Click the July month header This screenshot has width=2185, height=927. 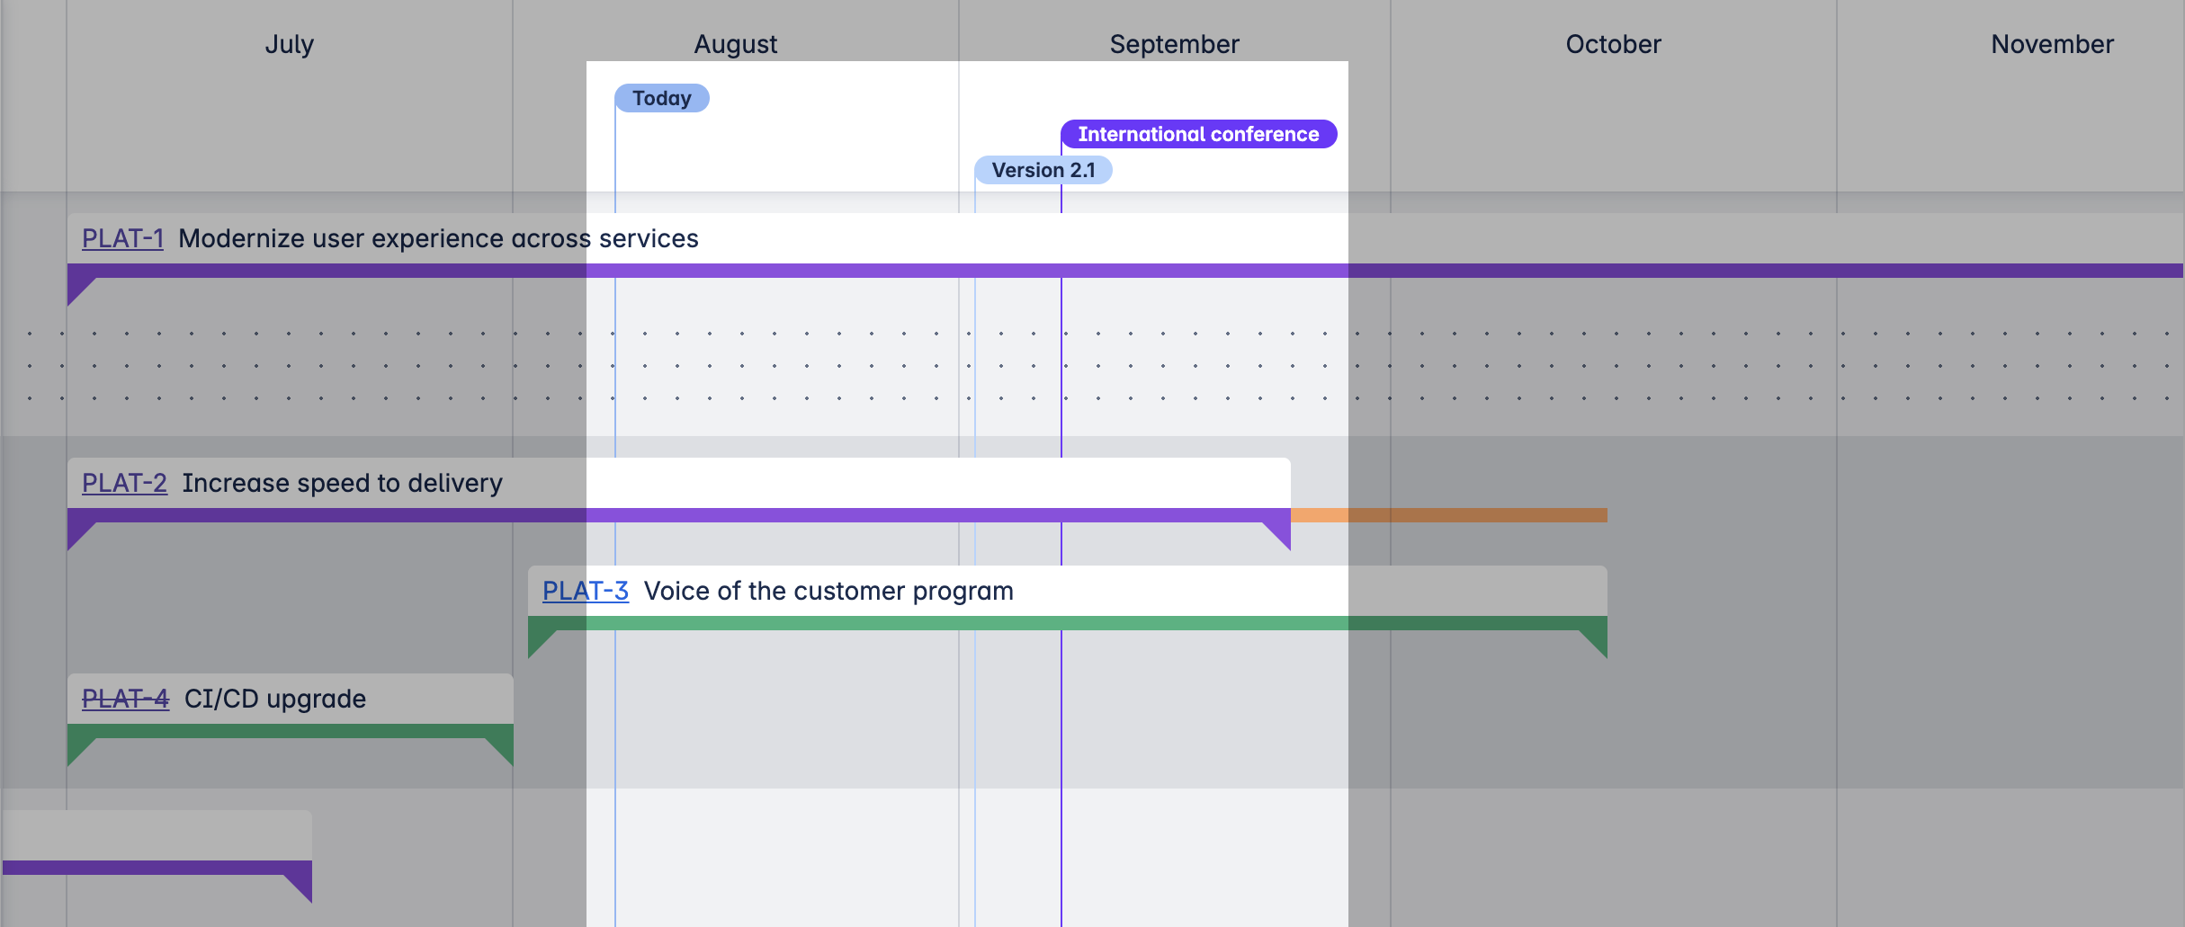(x=289, y=44)
